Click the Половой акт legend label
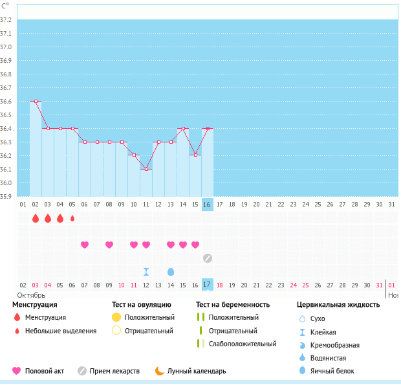 pos(43,371)
